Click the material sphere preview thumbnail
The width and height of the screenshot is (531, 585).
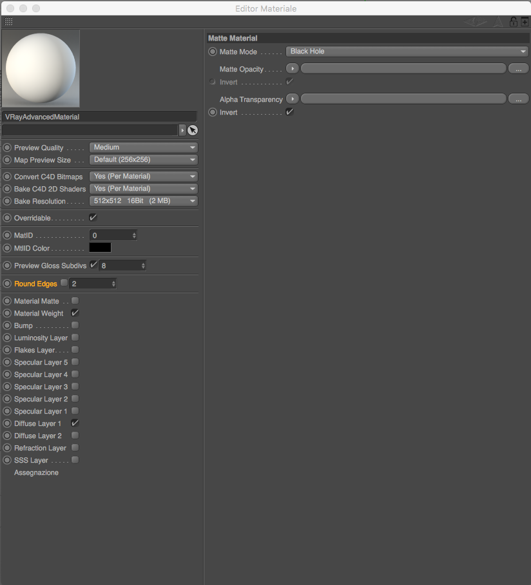tap(41, 69)
